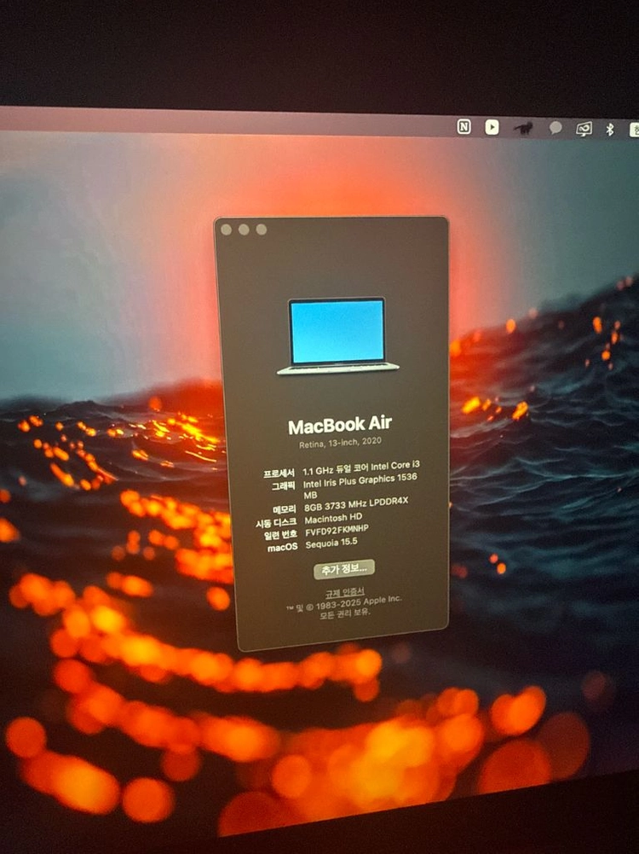639x854 pixels.
Task: Select the serial number FVFD92FKMNHP
Action: click(x=337, y=531)
